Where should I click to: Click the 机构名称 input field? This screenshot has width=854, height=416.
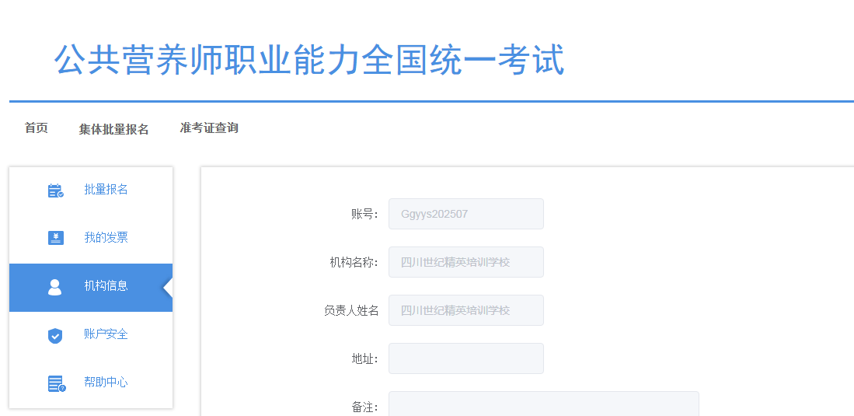pos(466,262)
